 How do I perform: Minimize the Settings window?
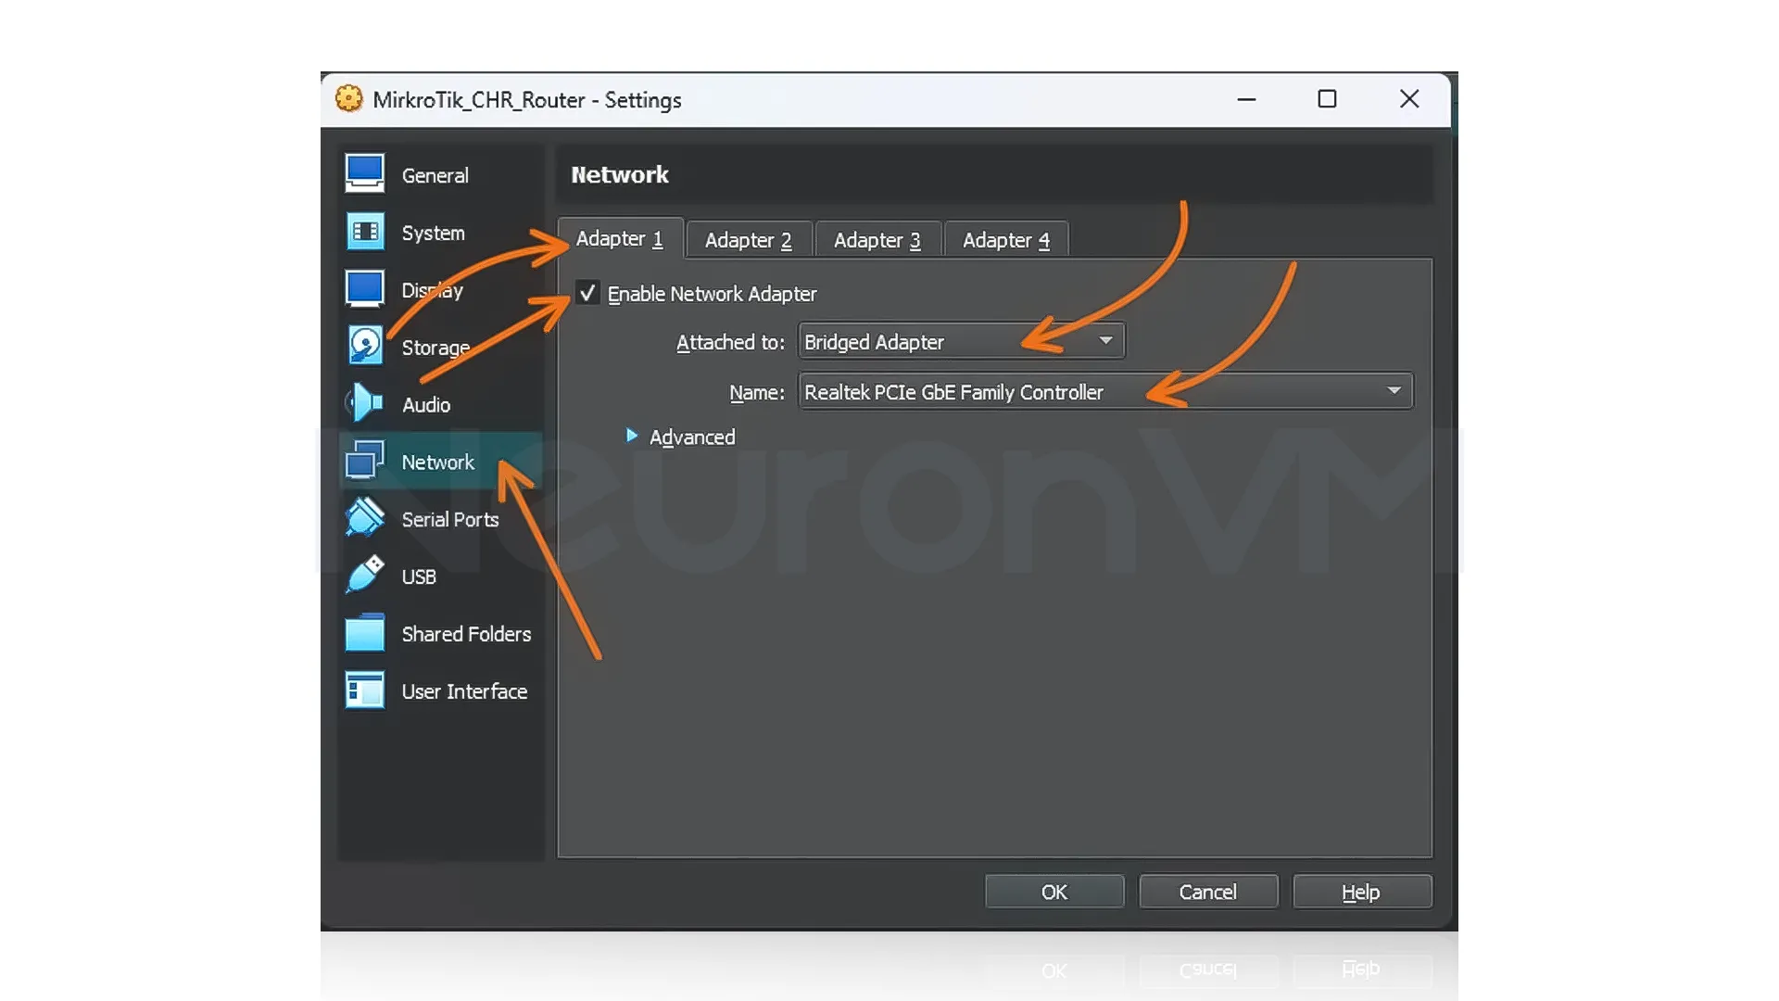point(1247,99)
